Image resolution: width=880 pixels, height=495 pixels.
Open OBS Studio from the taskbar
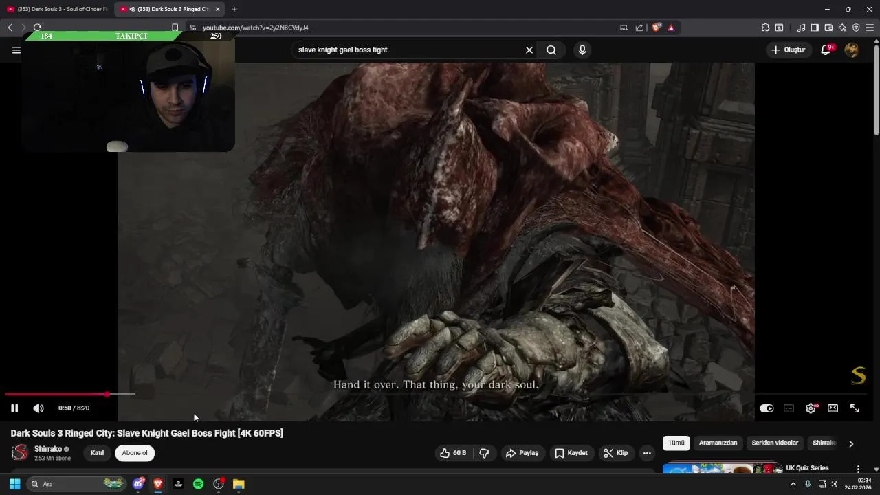[x=219, y=484]
